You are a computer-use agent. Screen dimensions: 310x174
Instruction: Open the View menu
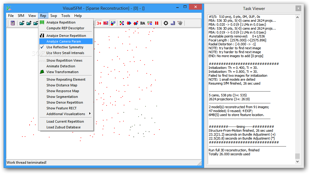[32, 16]
